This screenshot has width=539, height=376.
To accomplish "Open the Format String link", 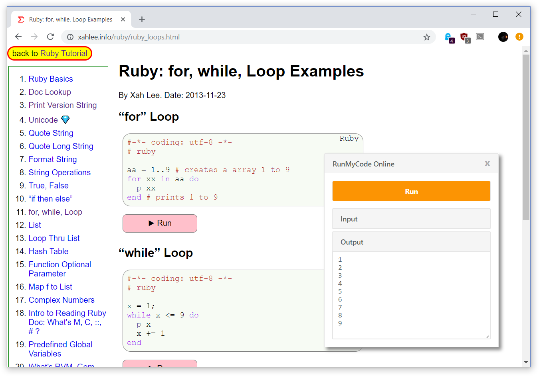I will [x=53, y=159].
